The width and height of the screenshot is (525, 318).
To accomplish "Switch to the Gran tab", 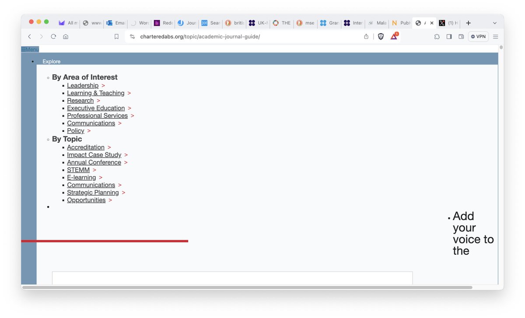I will (x=329, y=23).
